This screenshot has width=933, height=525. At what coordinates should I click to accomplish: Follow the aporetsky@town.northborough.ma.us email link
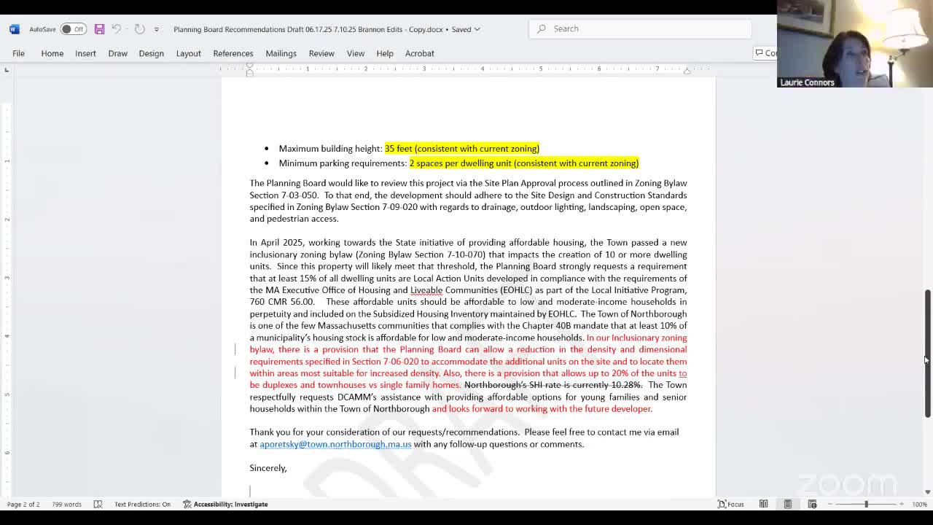pyautogui.click(x=335, y=444)
